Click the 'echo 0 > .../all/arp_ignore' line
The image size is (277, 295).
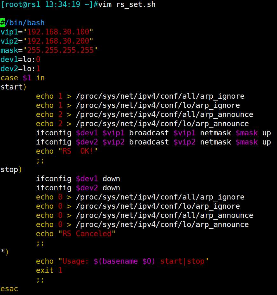[x=140, y=197]
